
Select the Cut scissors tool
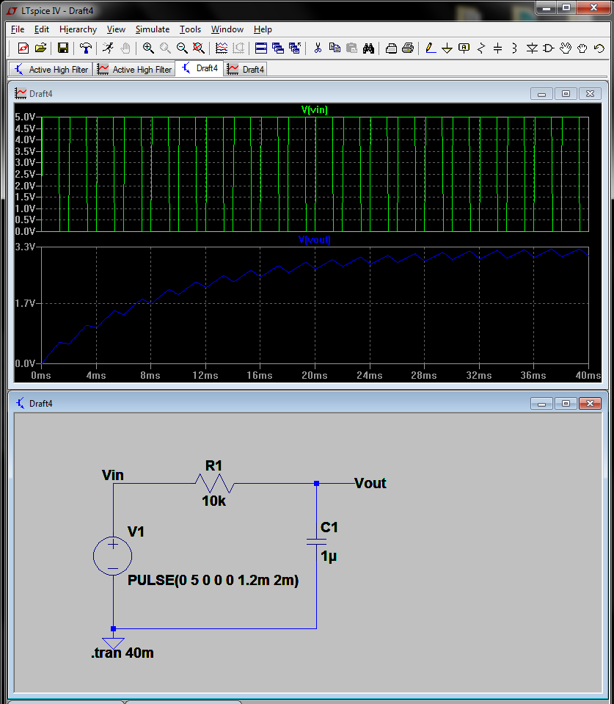(318, 48)
